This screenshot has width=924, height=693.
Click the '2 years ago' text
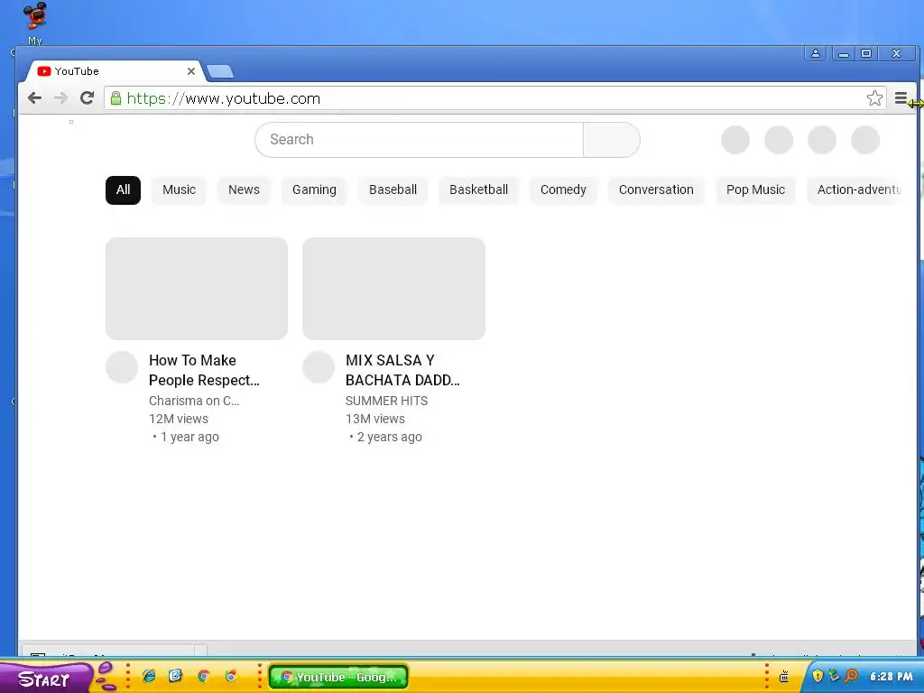click(x=390, y=438)
